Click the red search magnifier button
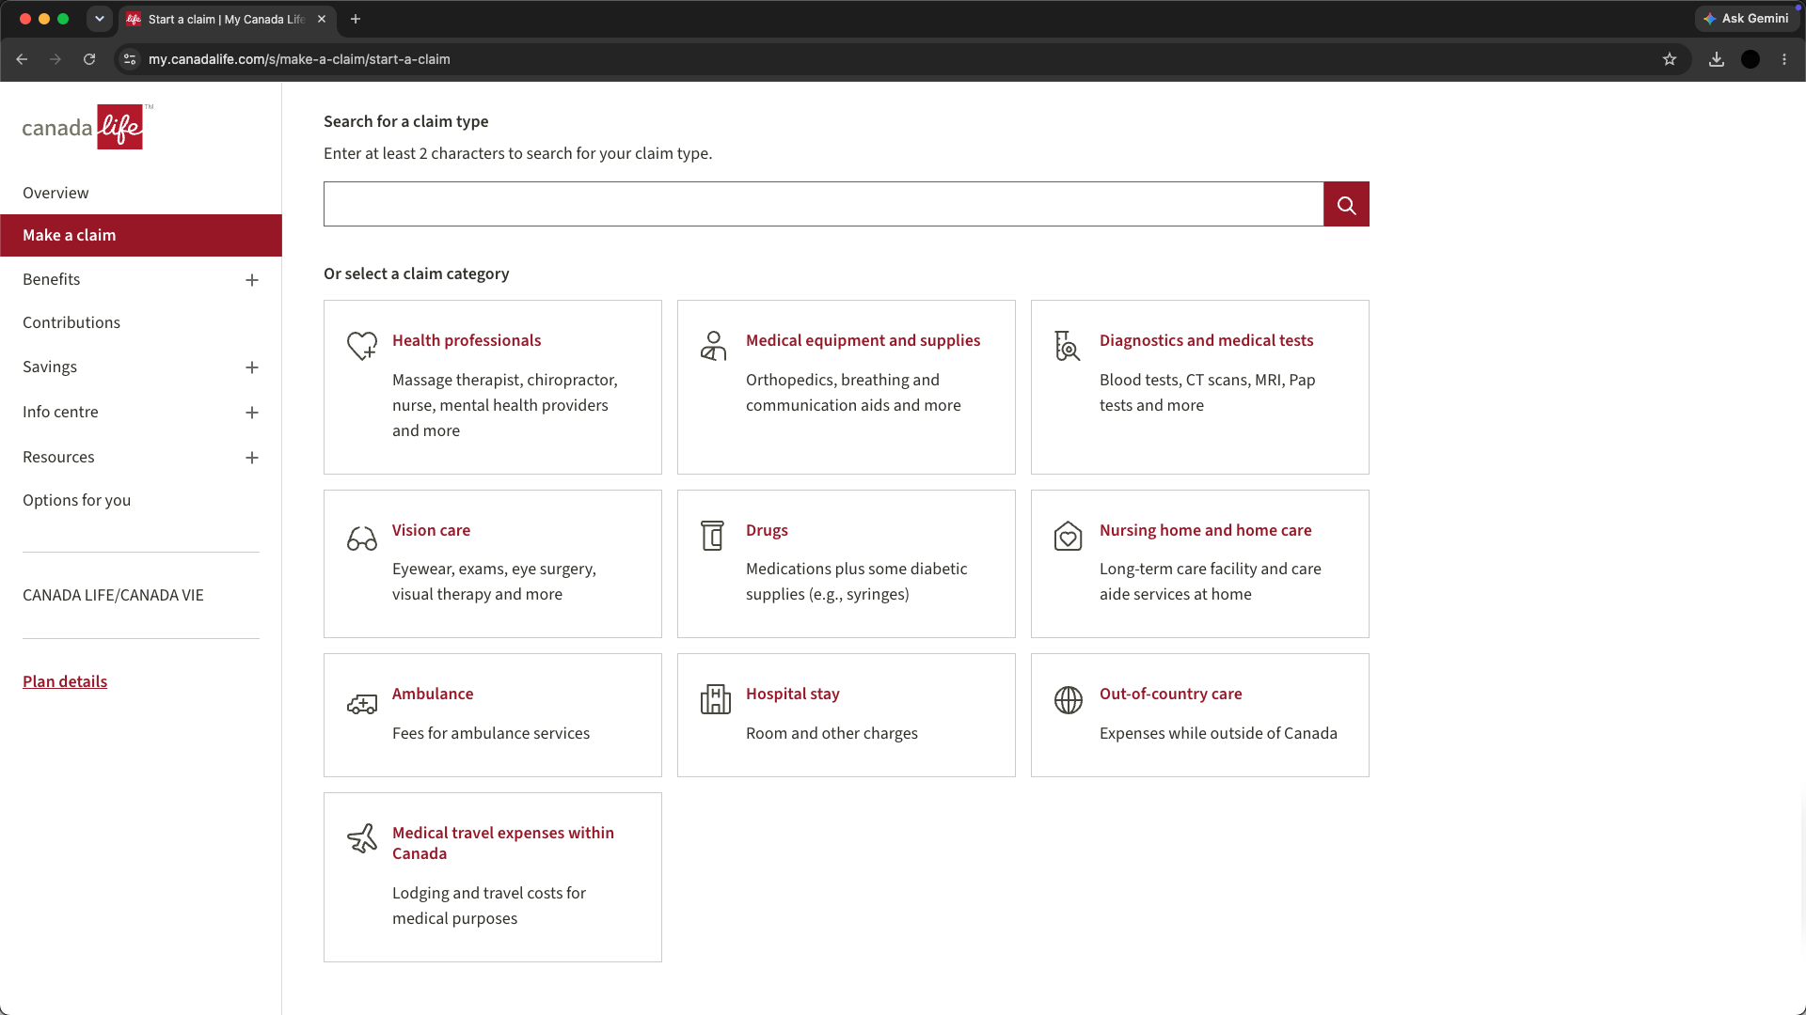The width and height of the screenshot is (1806, 1015). (1346, 204)
